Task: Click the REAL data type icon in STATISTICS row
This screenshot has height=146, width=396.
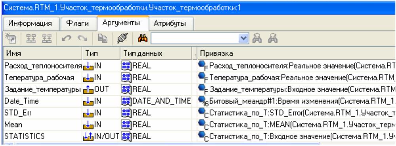Action: 127,137
